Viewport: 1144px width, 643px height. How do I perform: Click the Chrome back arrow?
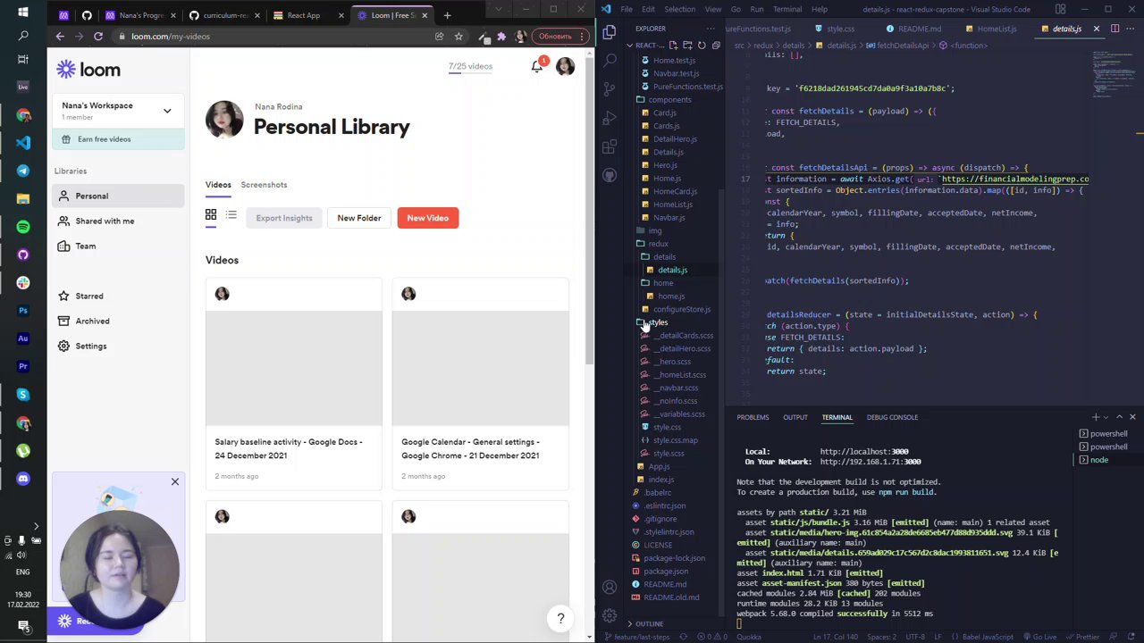pos(60,37)
